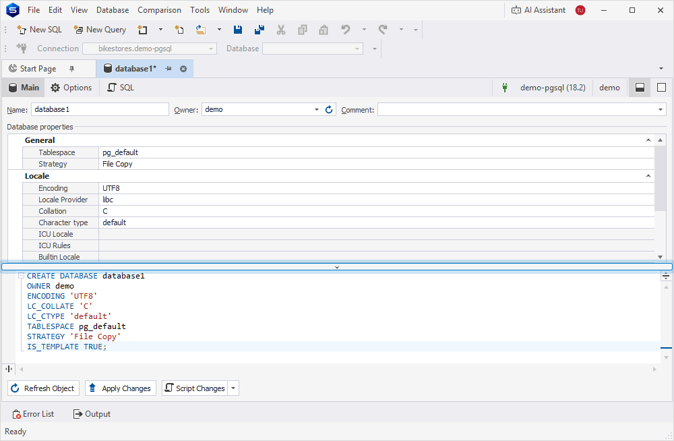Toggle the single pane layout icon
This screenshot has height=441, width=674.
coord(662,88)
